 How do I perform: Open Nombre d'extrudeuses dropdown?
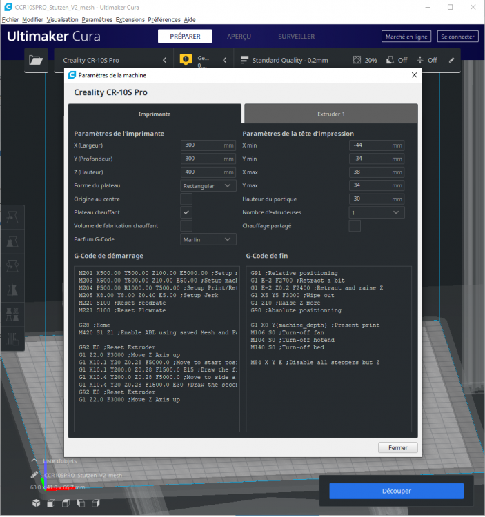[377, 213]
